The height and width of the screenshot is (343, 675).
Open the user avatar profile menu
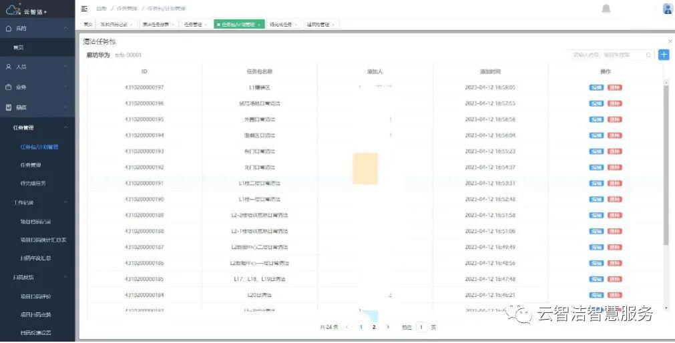pyautogui.click(x=667, y=9)
